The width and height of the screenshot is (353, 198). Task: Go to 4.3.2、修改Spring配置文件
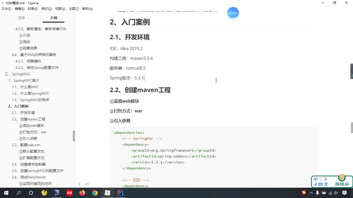[x=37, y=68]
